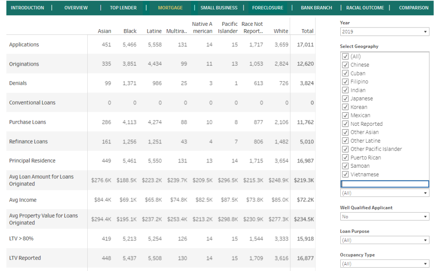Image resolution: width=434 pixels, height=271 pixels.
Task: Toggle the Not Reported checkbox
Action: tap(345, 124)
